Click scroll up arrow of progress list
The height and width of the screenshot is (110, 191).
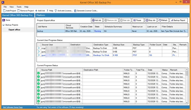pyautogui.click(x=187, y=69)
